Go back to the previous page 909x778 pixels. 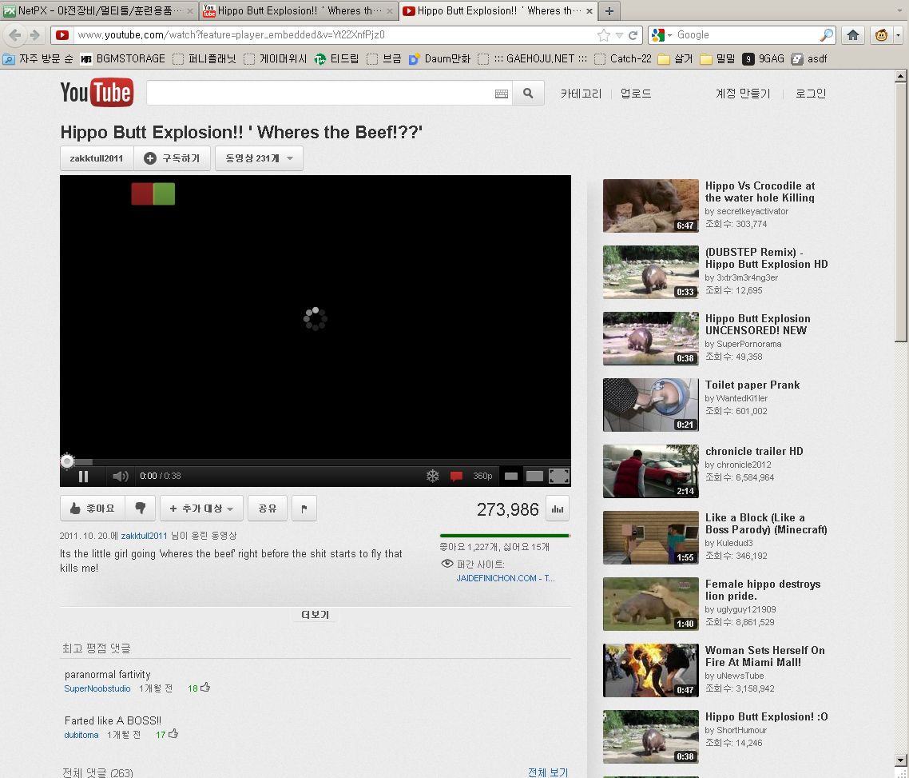point(15,35)
